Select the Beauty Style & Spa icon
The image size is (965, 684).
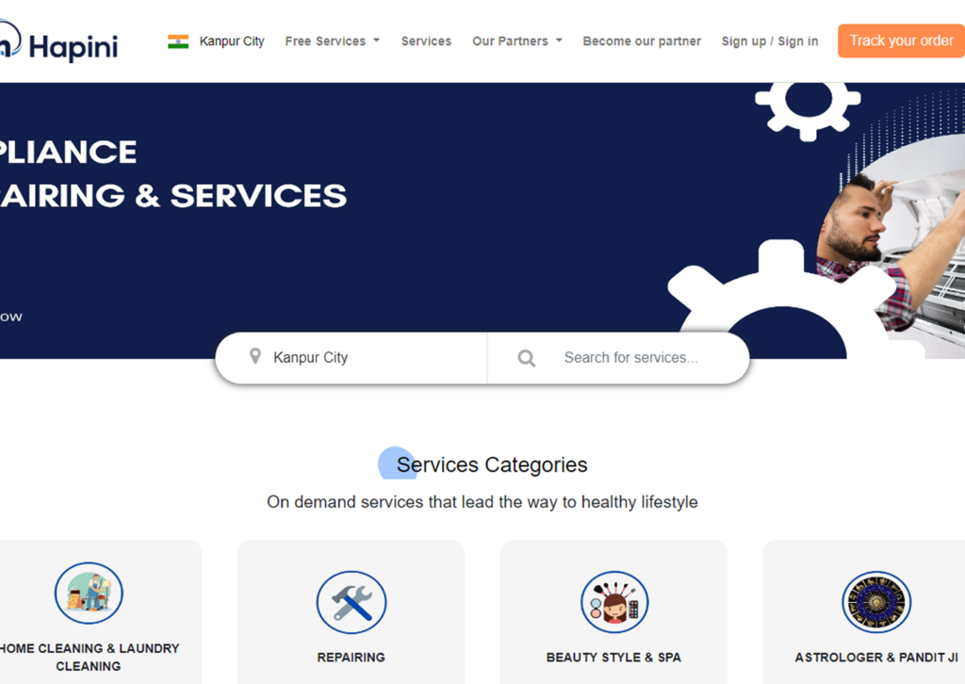(x=614, y=602)
